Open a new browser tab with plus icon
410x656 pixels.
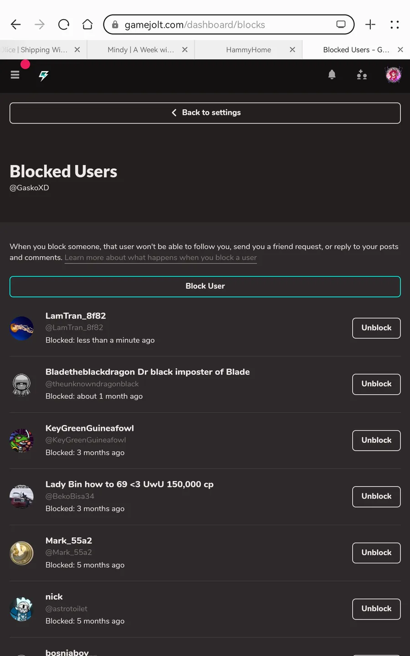pos(370,25)
